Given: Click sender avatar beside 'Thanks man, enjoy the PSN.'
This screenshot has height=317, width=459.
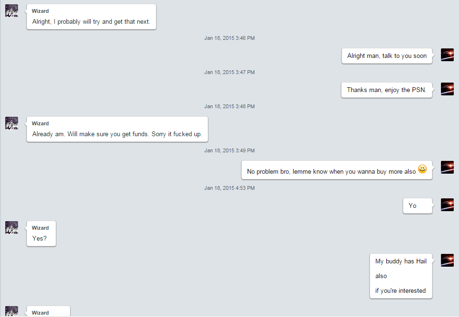Looking at the screenshot, I should (x=447, y=89).
